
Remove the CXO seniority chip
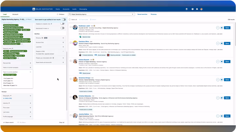pyautogui.click(x=8, y=51)
